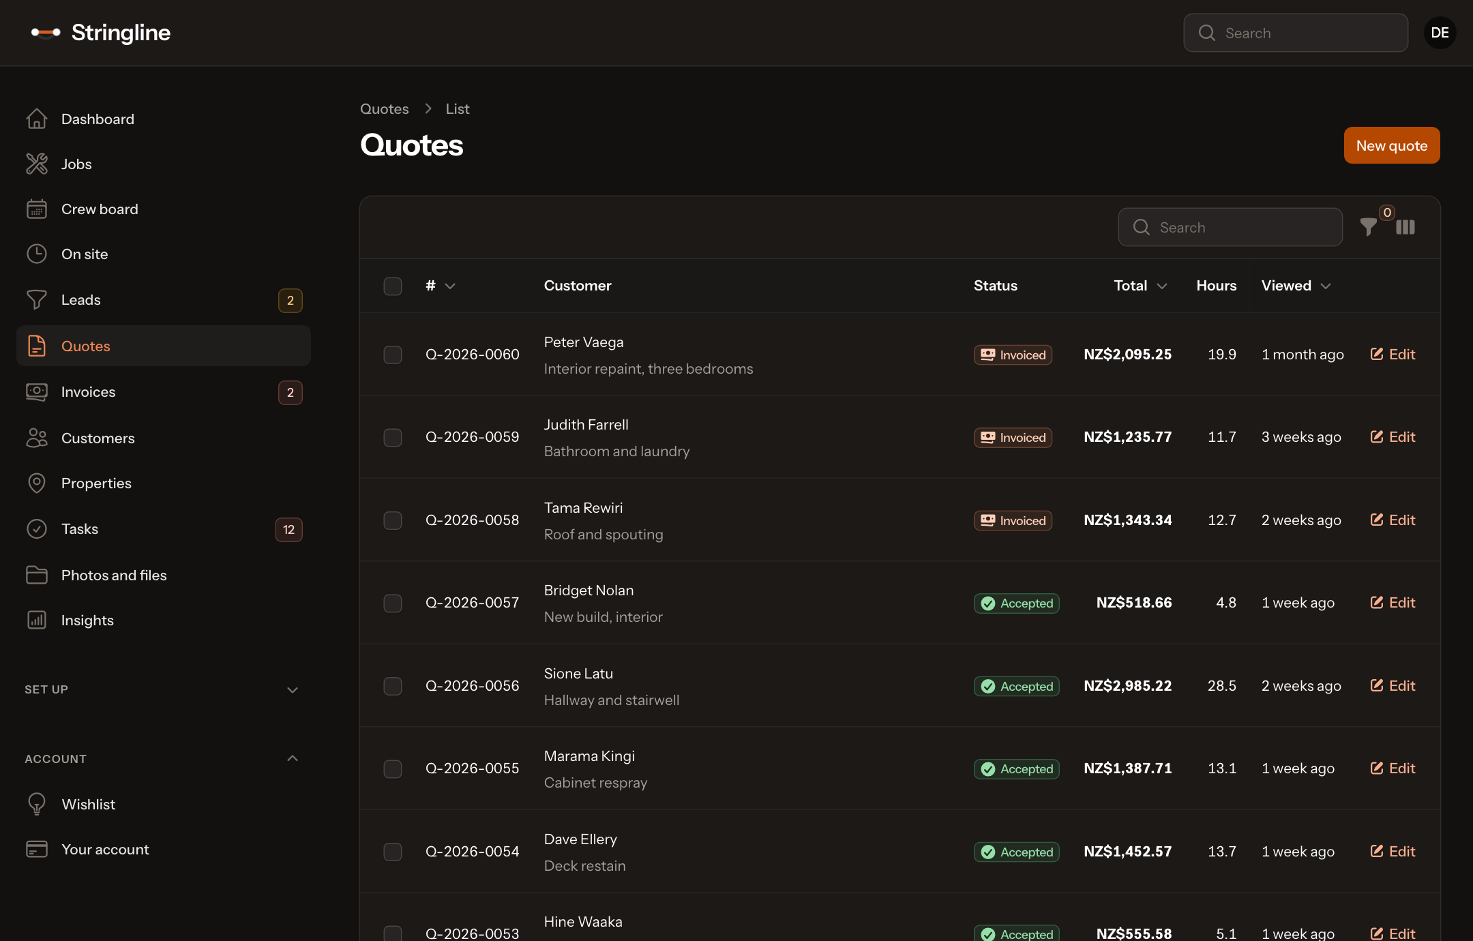Edit Sione Latu's quote
Image resolution: width=1473 pixels, height=941 pixels.
click(1393, 686)
